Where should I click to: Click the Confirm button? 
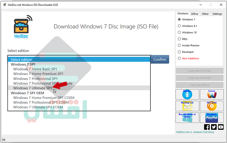pyautogui.click(x=160, y=59)
